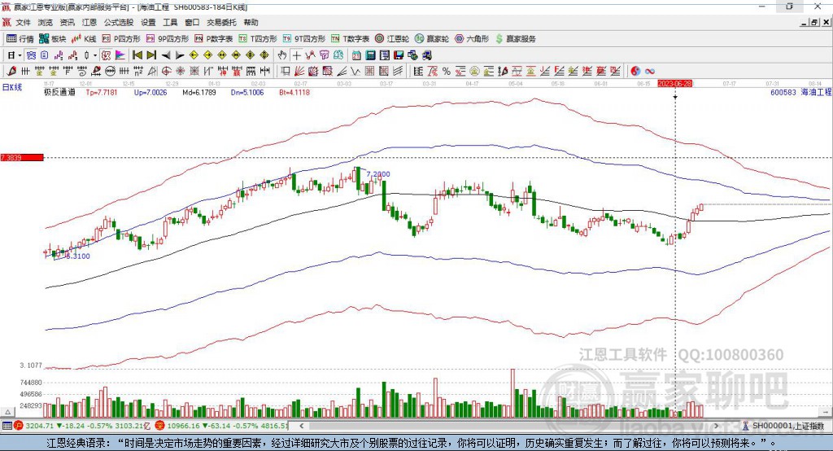Image resolution: width=833 pixels, height=451 pixels.
Task: Open the 工具 menu
Action: click(170, 22)
